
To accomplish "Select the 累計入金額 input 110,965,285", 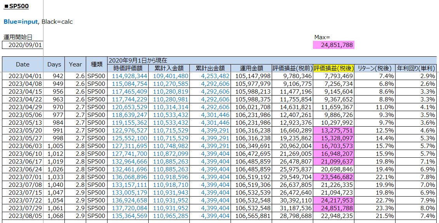I will (x=171, y=216).
